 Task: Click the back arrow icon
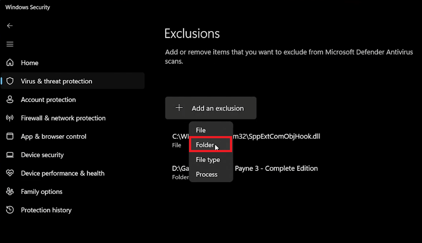[x=10, y=26]
